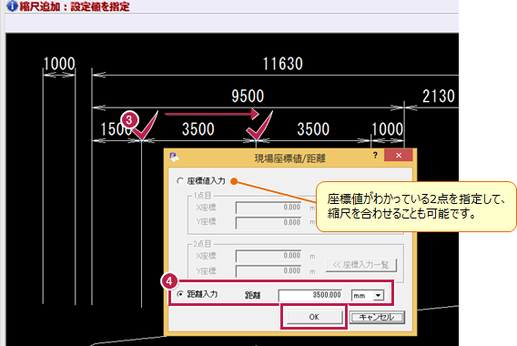Close the 現場座標値/距離 dialog
The height and width of the screenshot is (346, 517).
pyautogui.click(x=399, y=155)
